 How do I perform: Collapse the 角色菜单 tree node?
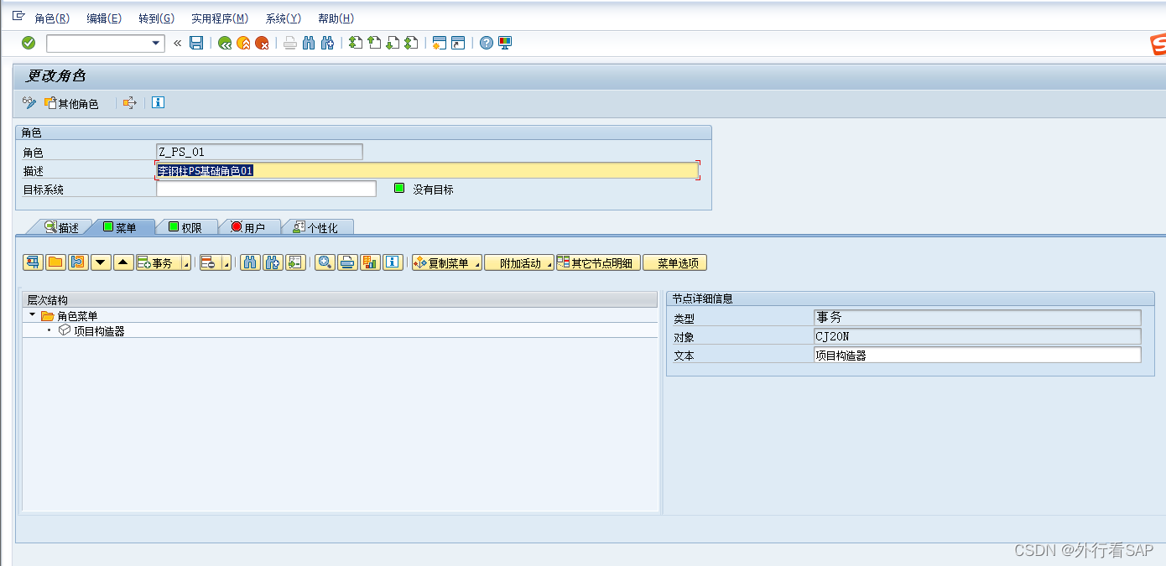tap(32, 315)
